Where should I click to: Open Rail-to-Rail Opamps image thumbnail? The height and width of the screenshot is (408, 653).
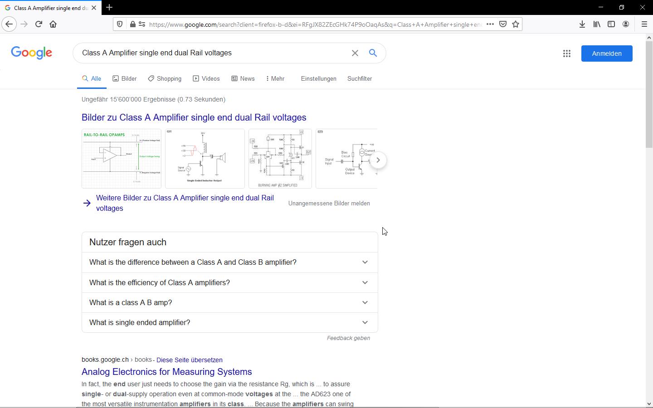tap(122, 159)
